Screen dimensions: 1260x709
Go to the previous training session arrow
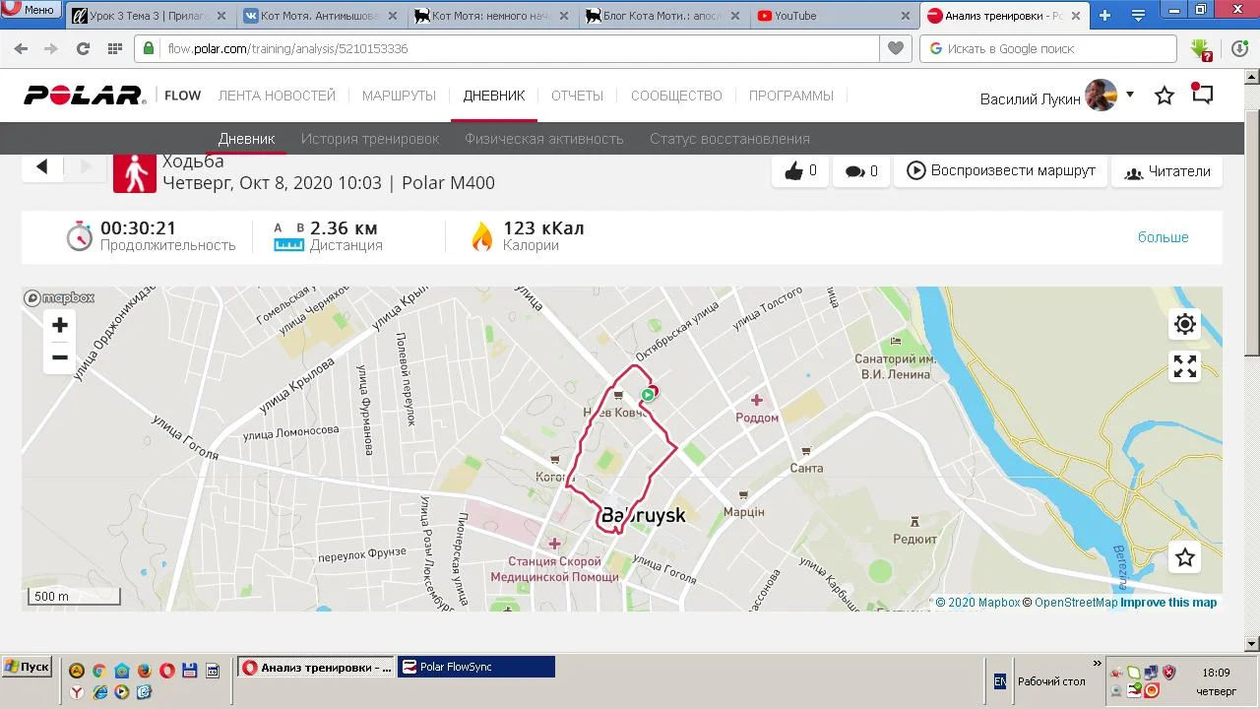[x=42, y=167]
